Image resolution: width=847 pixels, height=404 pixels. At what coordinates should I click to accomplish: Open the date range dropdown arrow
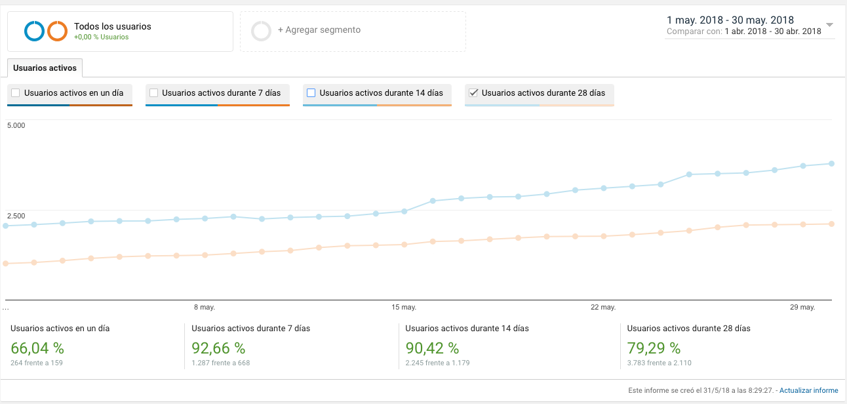pos(829,25)
